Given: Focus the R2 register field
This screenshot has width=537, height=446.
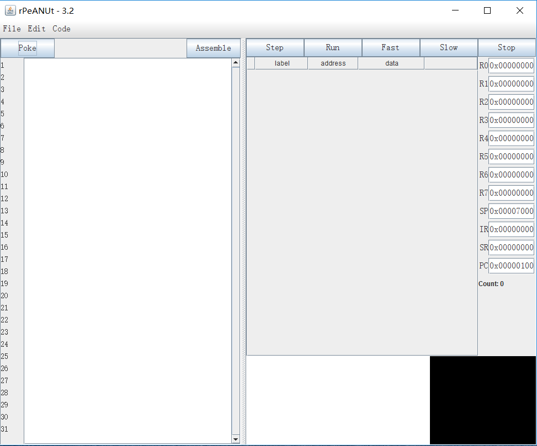Looking at the screenshot, I should (511, 101).
